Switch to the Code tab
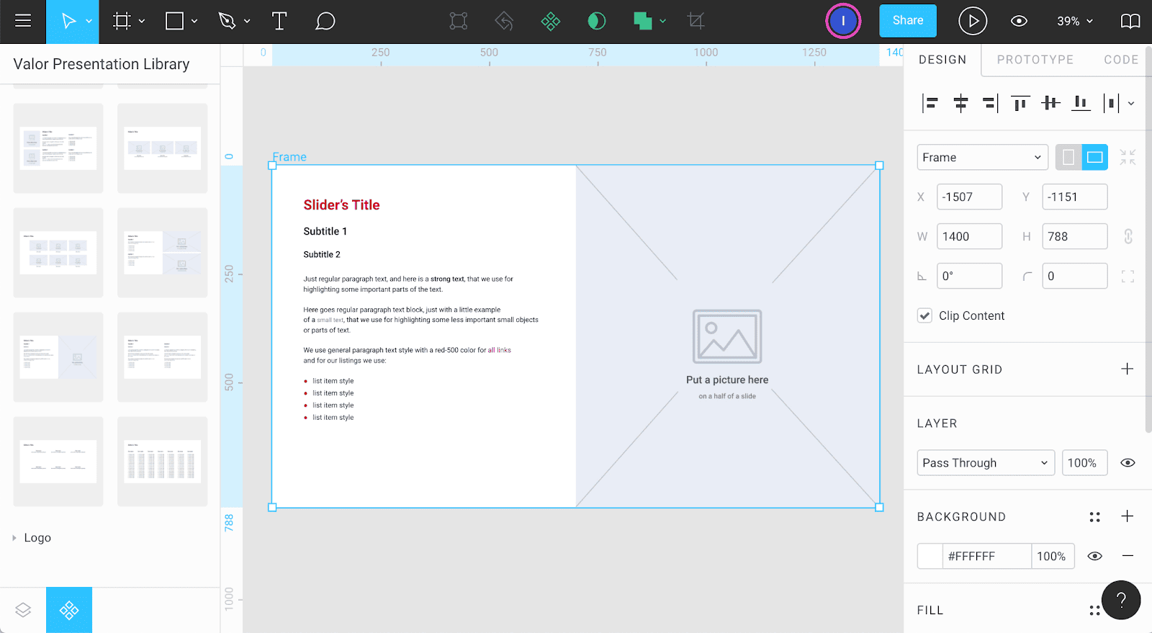Viewport: 1152px width, 633px height. [1120, 60]
